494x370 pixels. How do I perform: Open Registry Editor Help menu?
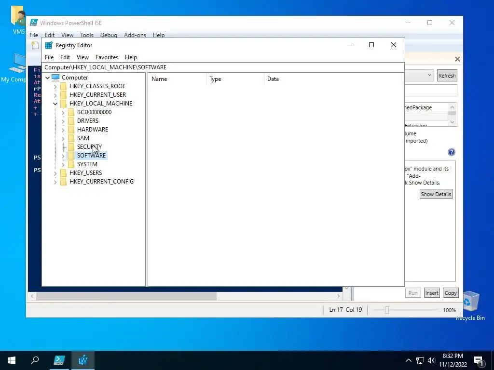pyautogui.click(x=131, y=57)
